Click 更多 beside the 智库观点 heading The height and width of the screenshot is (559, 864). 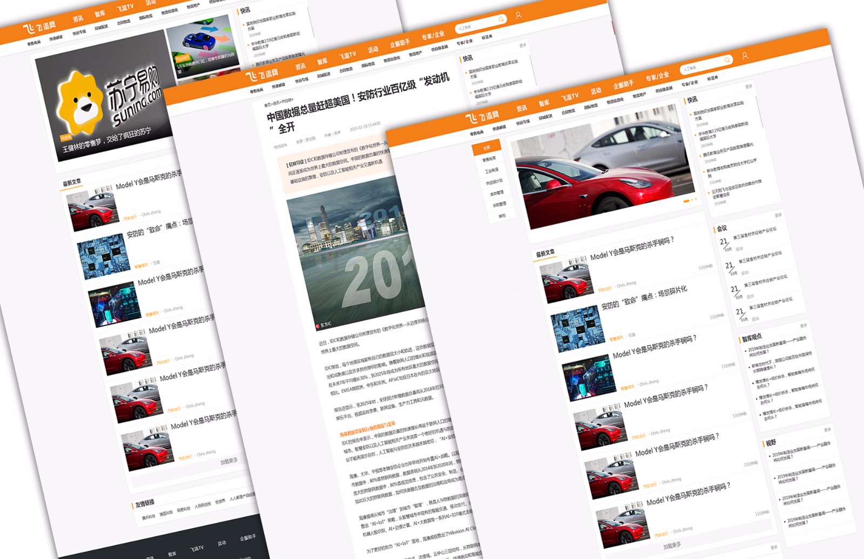pyautogui.click(x=804, y=326)
